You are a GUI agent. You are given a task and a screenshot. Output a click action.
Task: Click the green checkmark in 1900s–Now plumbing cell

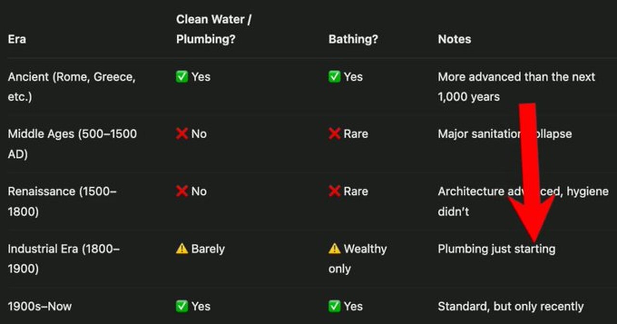pos(182,306)
